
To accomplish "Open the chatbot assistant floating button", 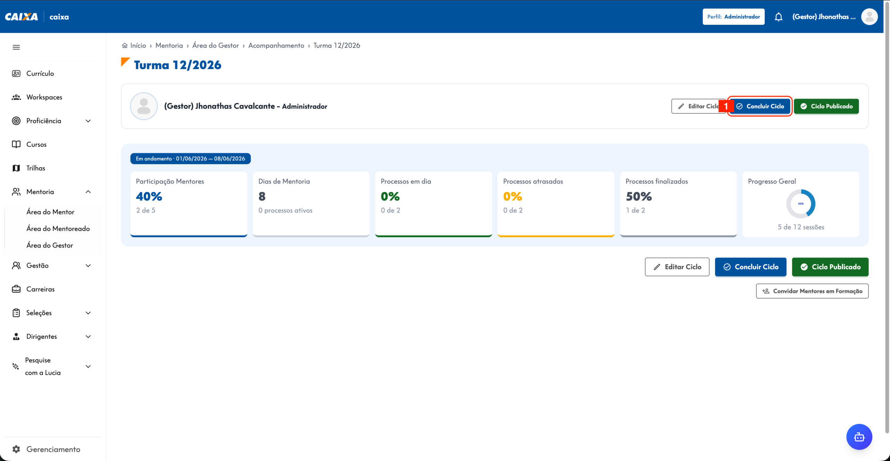I will (859, 437).
